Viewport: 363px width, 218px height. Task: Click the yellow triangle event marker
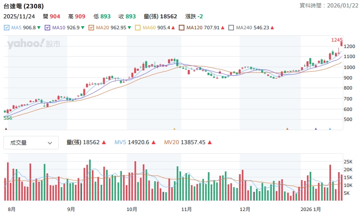[174, 129]
